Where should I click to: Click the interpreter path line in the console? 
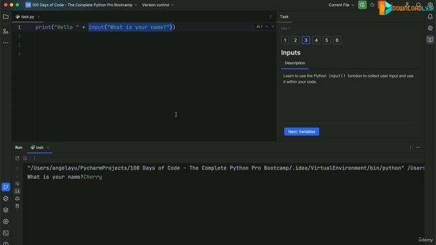click(225, 168)
